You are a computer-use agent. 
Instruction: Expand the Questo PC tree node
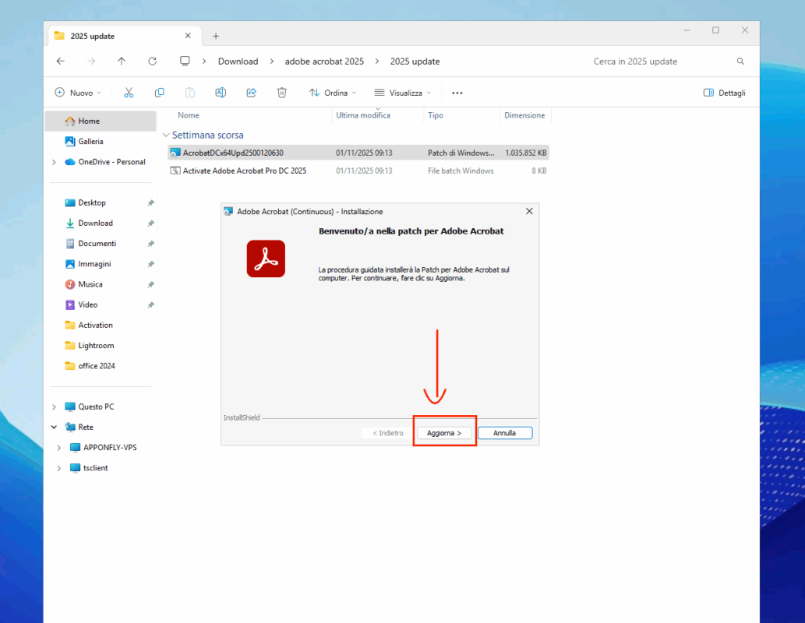point(54,407)
